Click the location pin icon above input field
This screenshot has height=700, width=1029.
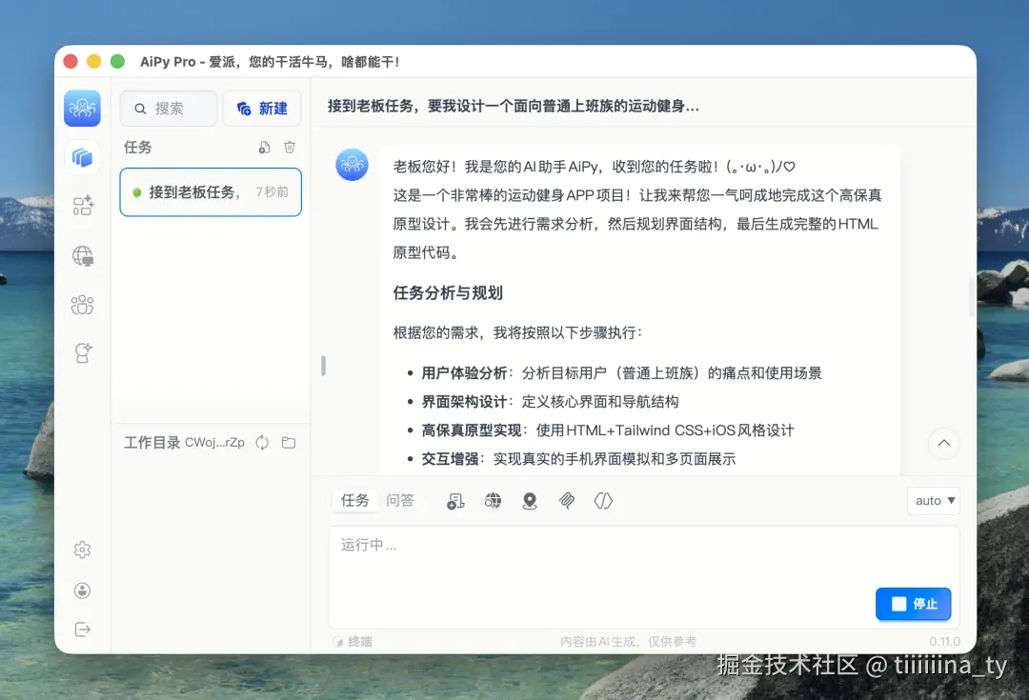[x=531, y=501]
